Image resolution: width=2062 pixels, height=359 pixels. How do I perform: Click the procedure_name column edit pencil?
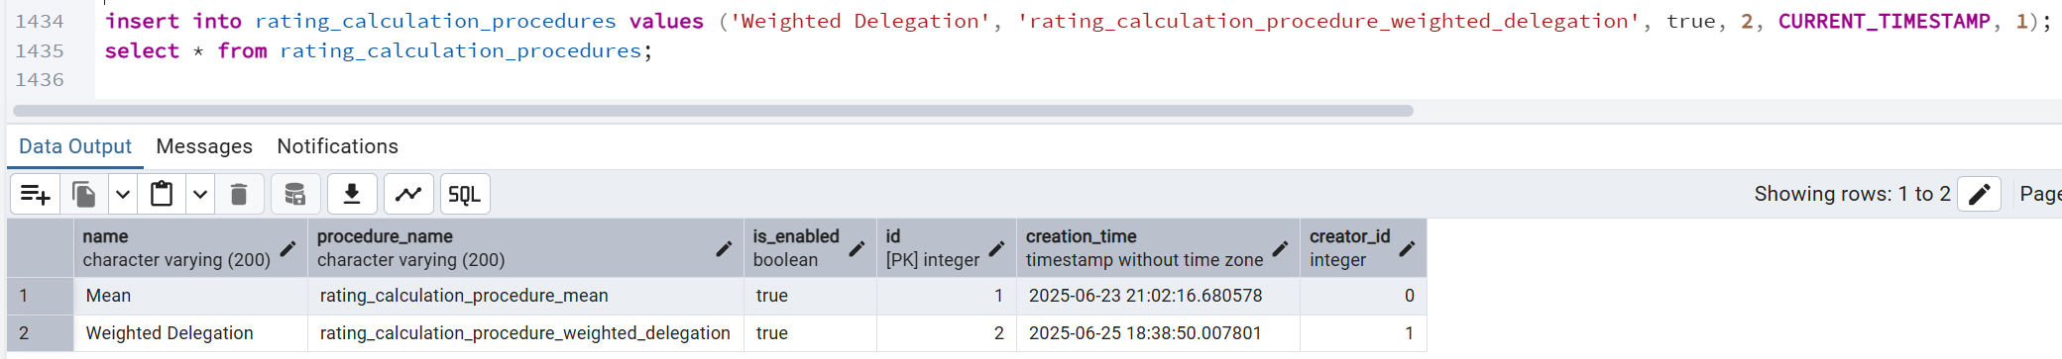coord(724,249)
